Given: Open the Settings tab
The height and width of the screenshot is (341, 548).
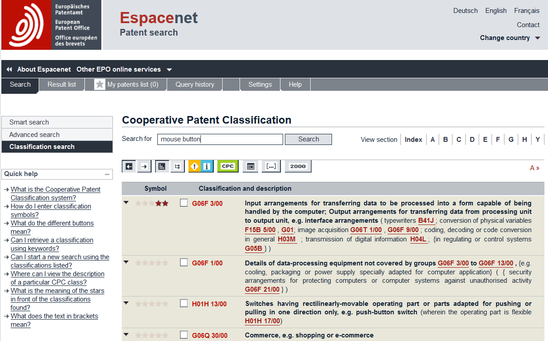Looking at the screenshot, I should [x=260, y=84].
